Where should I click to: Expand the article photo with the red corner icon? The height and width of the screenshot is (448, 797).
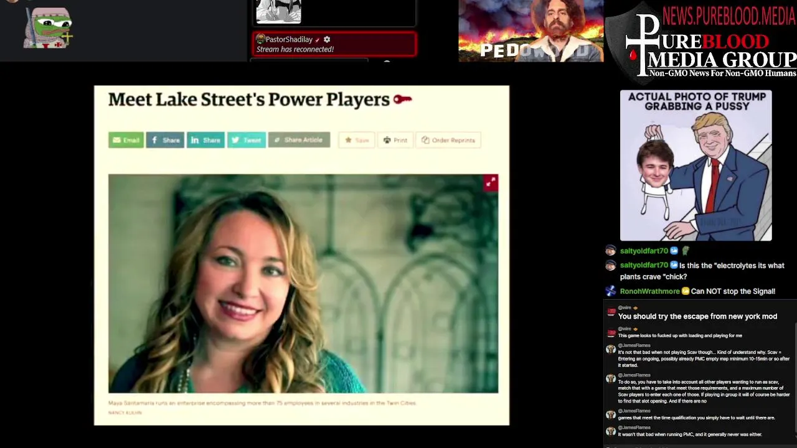tap(491, 182)
